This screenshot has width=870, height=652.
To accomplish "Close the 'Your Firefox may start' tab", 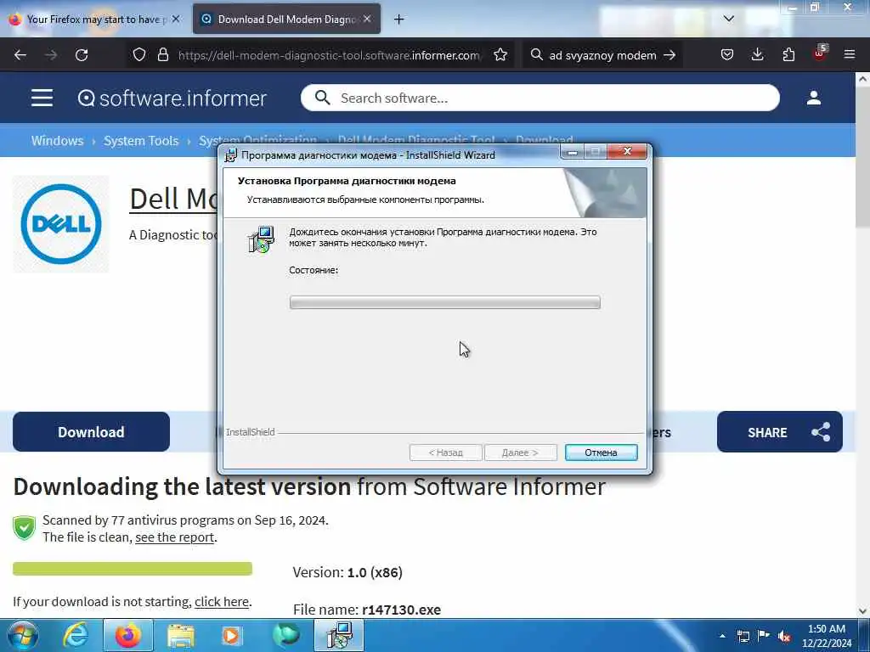I will tap(176, 19).
